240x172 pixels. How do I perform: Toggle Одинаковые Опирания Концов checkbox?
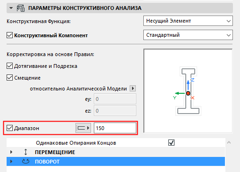tap(171, 143)
